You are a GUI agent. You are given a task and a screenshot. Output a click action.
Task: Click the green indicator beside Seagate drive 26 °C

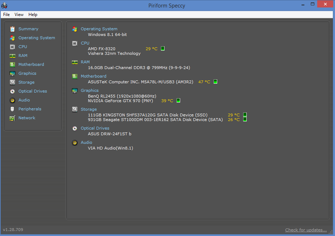pyautogui.click(x=245, y=119)
